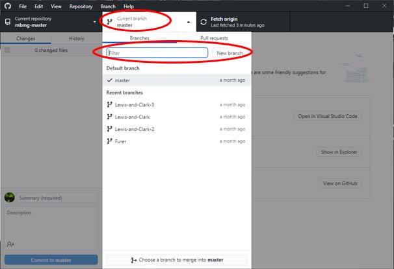Image resolution: width=394 pixels, height=269 pixels.
Task: Click the repository icon beside Current repository
Action: pos(8,22)
